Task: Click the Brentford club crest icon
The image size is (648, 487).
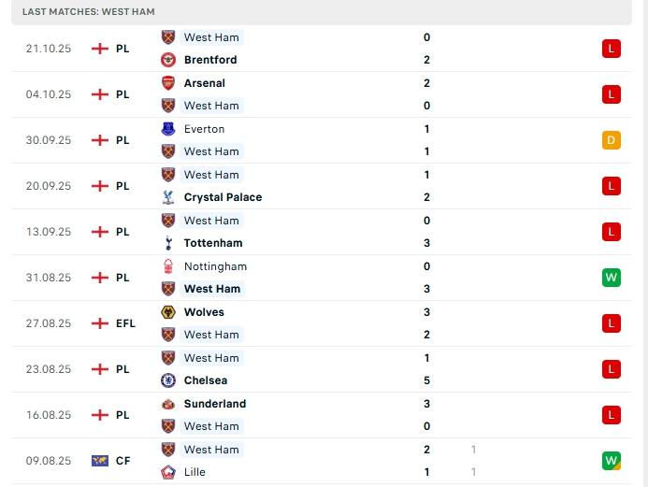Action: coord(168,60)
